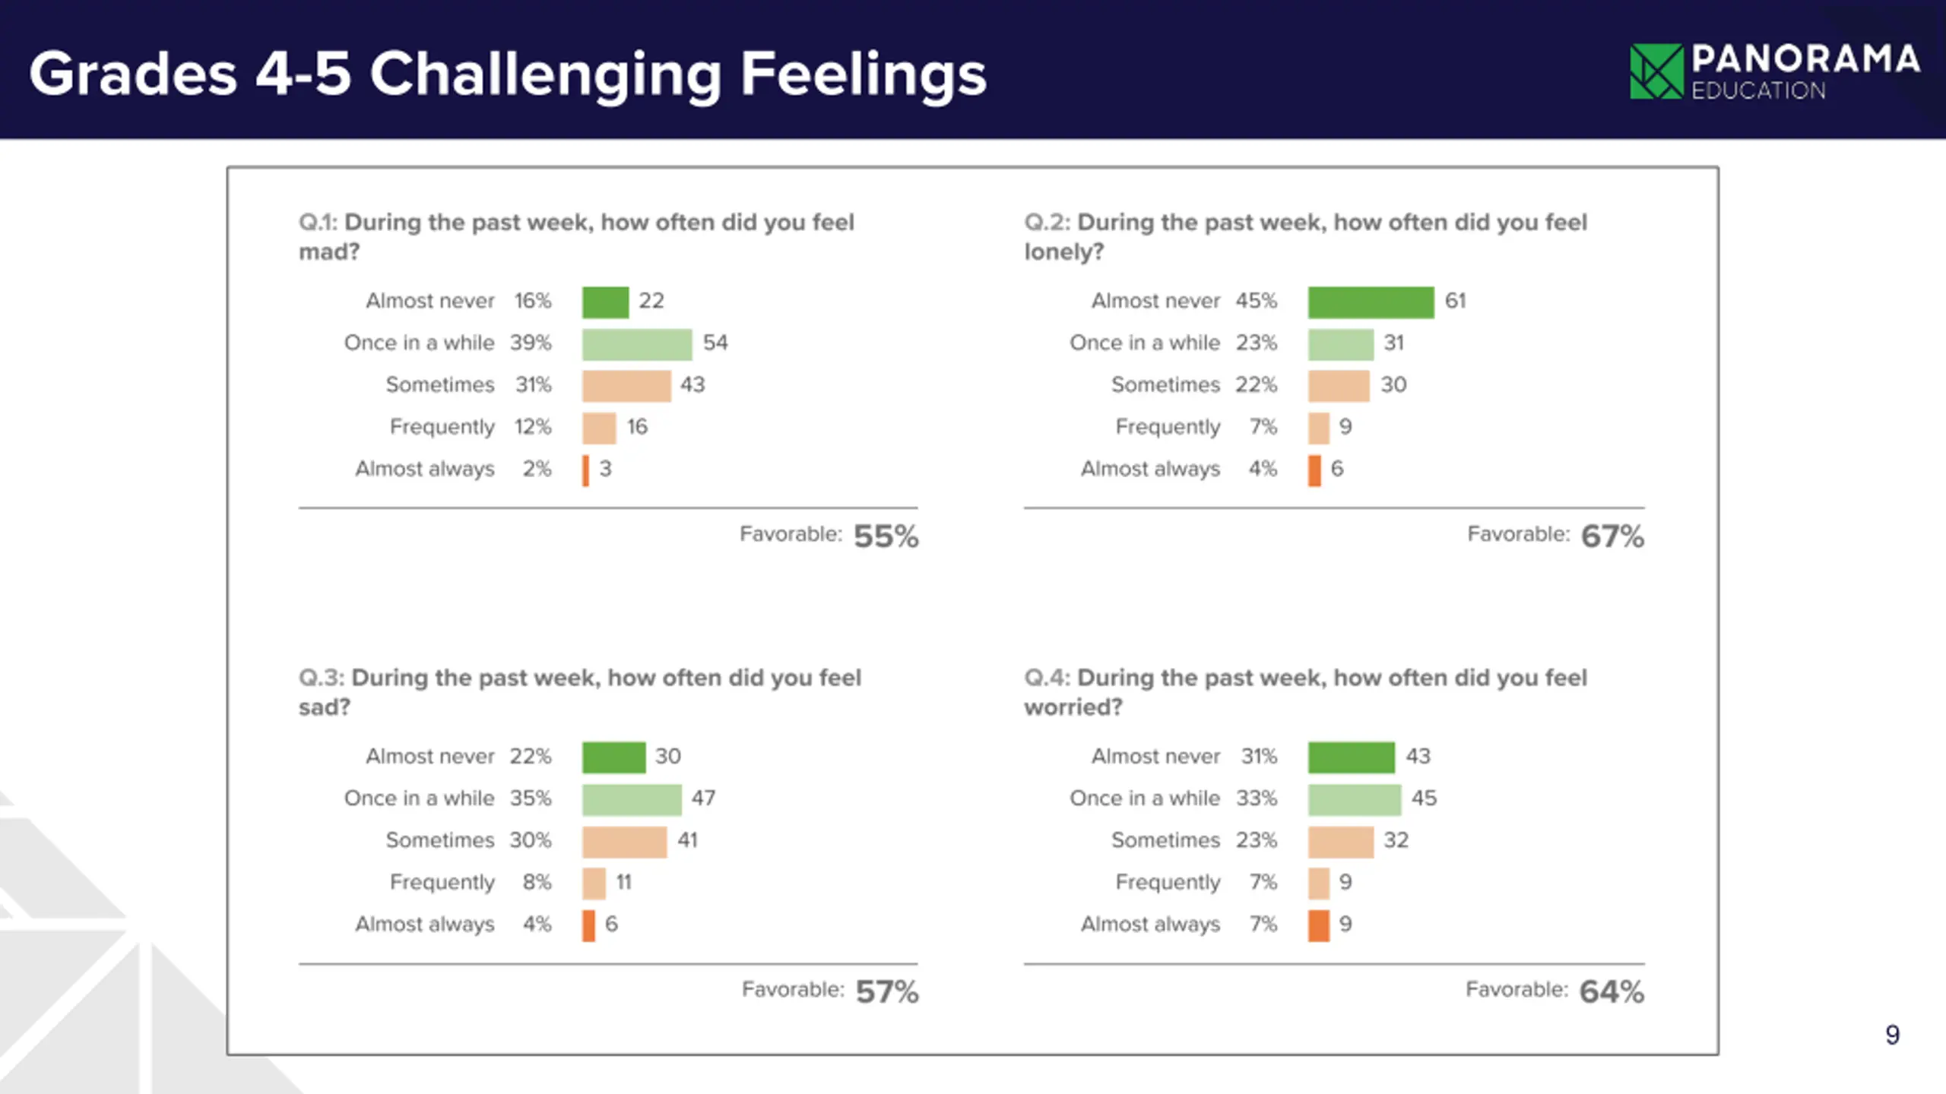Click the Frequently bar in the lonely chart
The height and width of the screenshot is (1094, 1946).
pos(1318,428)
